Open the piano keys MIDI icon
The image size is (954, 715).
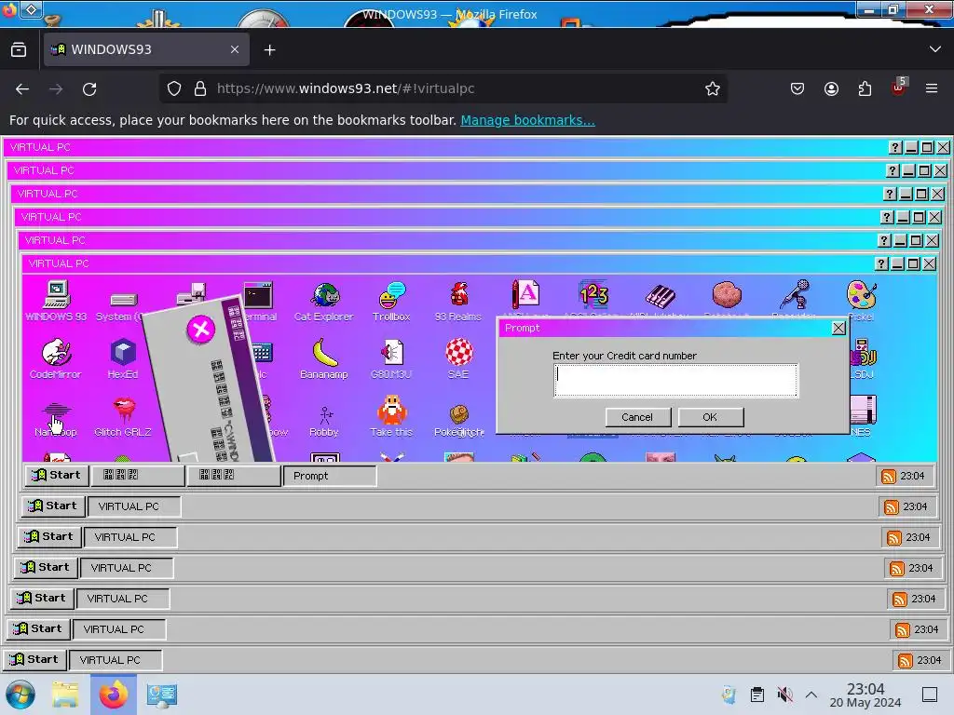(x=661, y=297)
